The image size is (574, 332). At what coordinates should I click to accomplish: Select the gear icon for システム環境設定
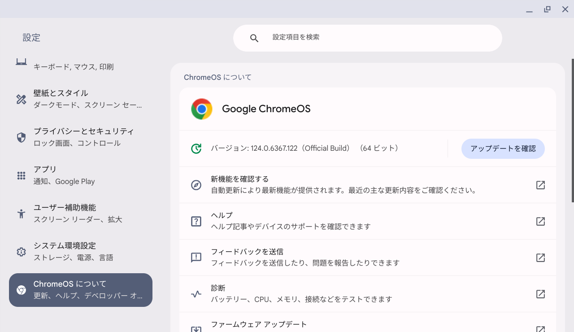21,252
